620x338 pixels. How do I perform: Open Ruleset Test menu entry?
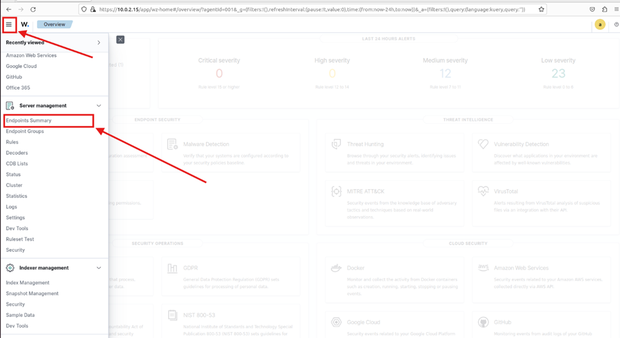click(20, 239)
